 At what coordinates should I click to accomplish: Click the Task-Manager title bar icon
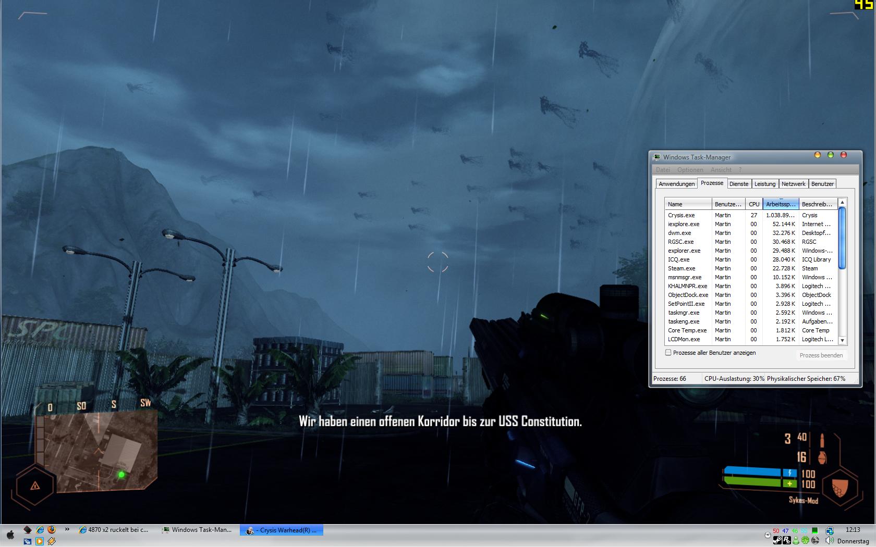pyautogui.click(x=657, y=157)
